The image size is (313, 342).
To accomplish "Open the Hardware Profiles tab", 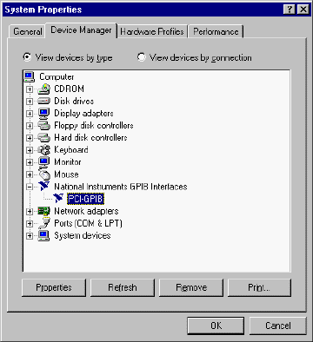I will point(152,31).
